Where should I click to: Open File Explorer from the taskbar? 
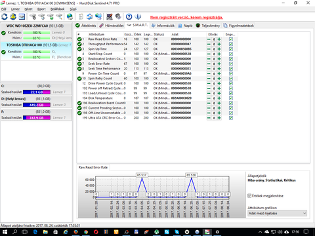click(x=45, y=232)
